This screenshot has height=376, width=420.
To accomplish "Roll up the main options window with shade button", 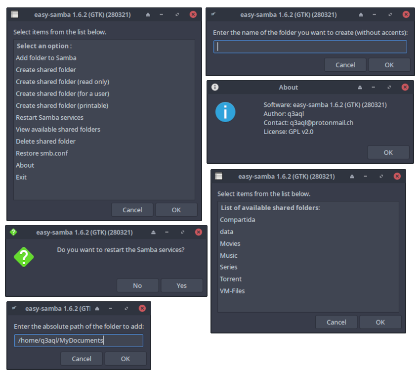I will coord(148,14).
